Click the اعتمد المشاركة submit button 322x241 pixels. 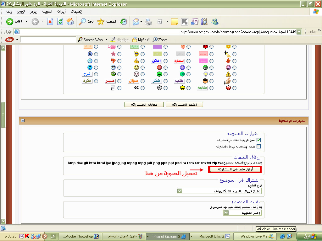point(184,104)
